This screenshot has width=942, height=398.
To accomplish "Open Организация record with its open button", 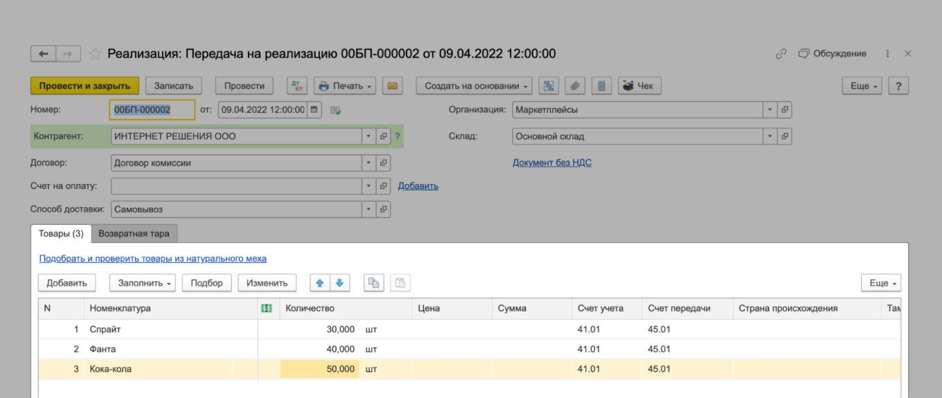I will [785, 109].
